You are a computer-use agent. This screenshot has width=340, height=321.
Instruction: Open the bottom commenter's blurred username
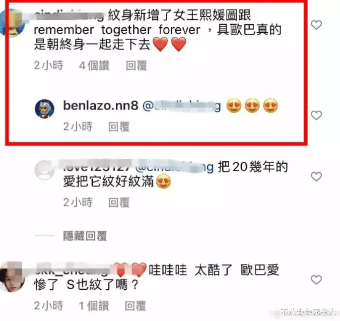(71, 270)
